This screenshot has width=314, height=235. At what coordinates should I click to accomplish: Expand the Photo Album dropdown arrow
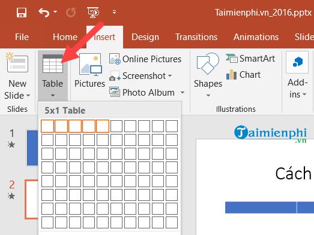point(183,92)
